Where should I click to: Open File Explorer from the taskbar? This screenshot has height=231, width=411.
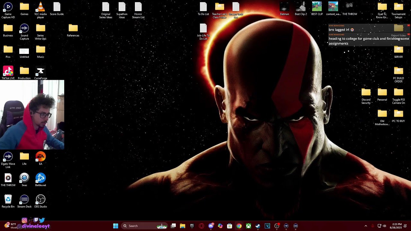(182, 226)
